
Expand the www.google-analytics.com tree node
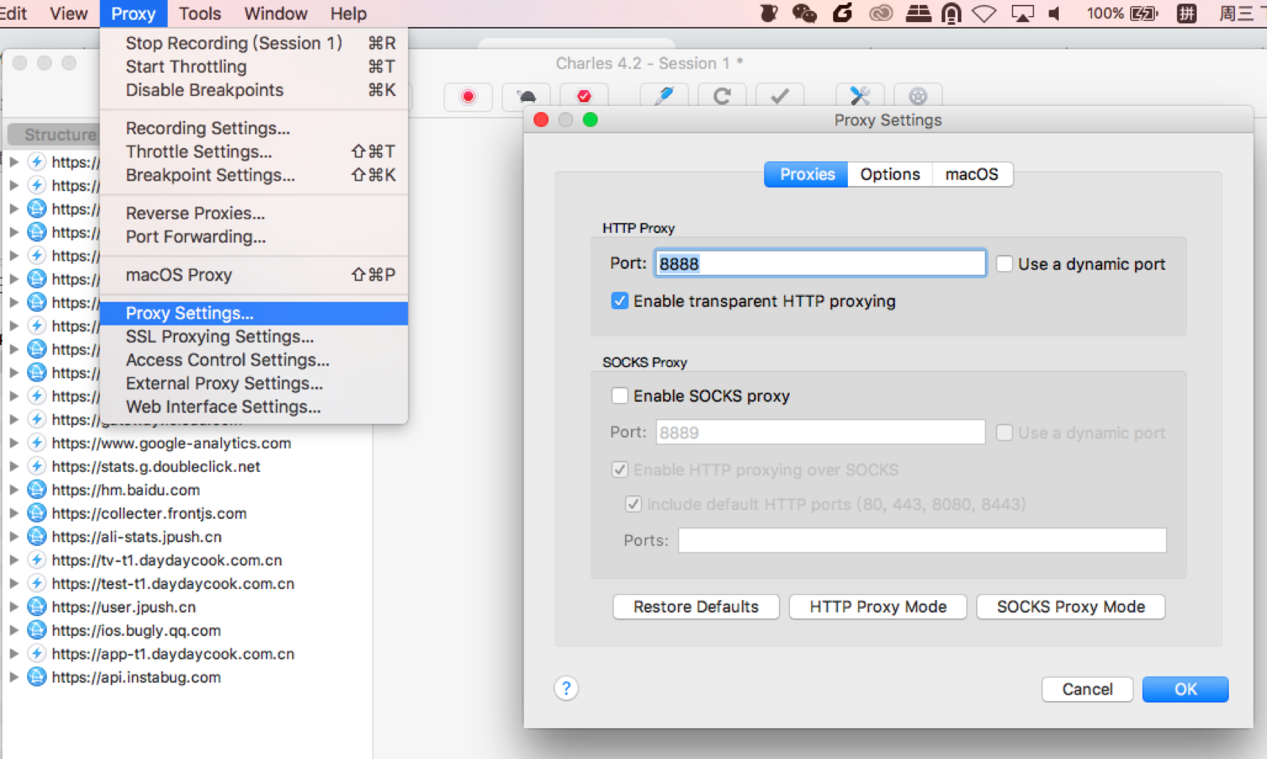click(13, 443)
